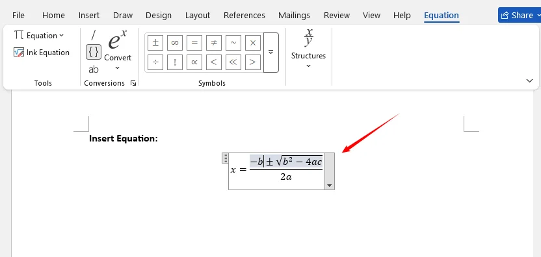Insert the proportional-to symbol
The image size is (541, 257).
194,62
